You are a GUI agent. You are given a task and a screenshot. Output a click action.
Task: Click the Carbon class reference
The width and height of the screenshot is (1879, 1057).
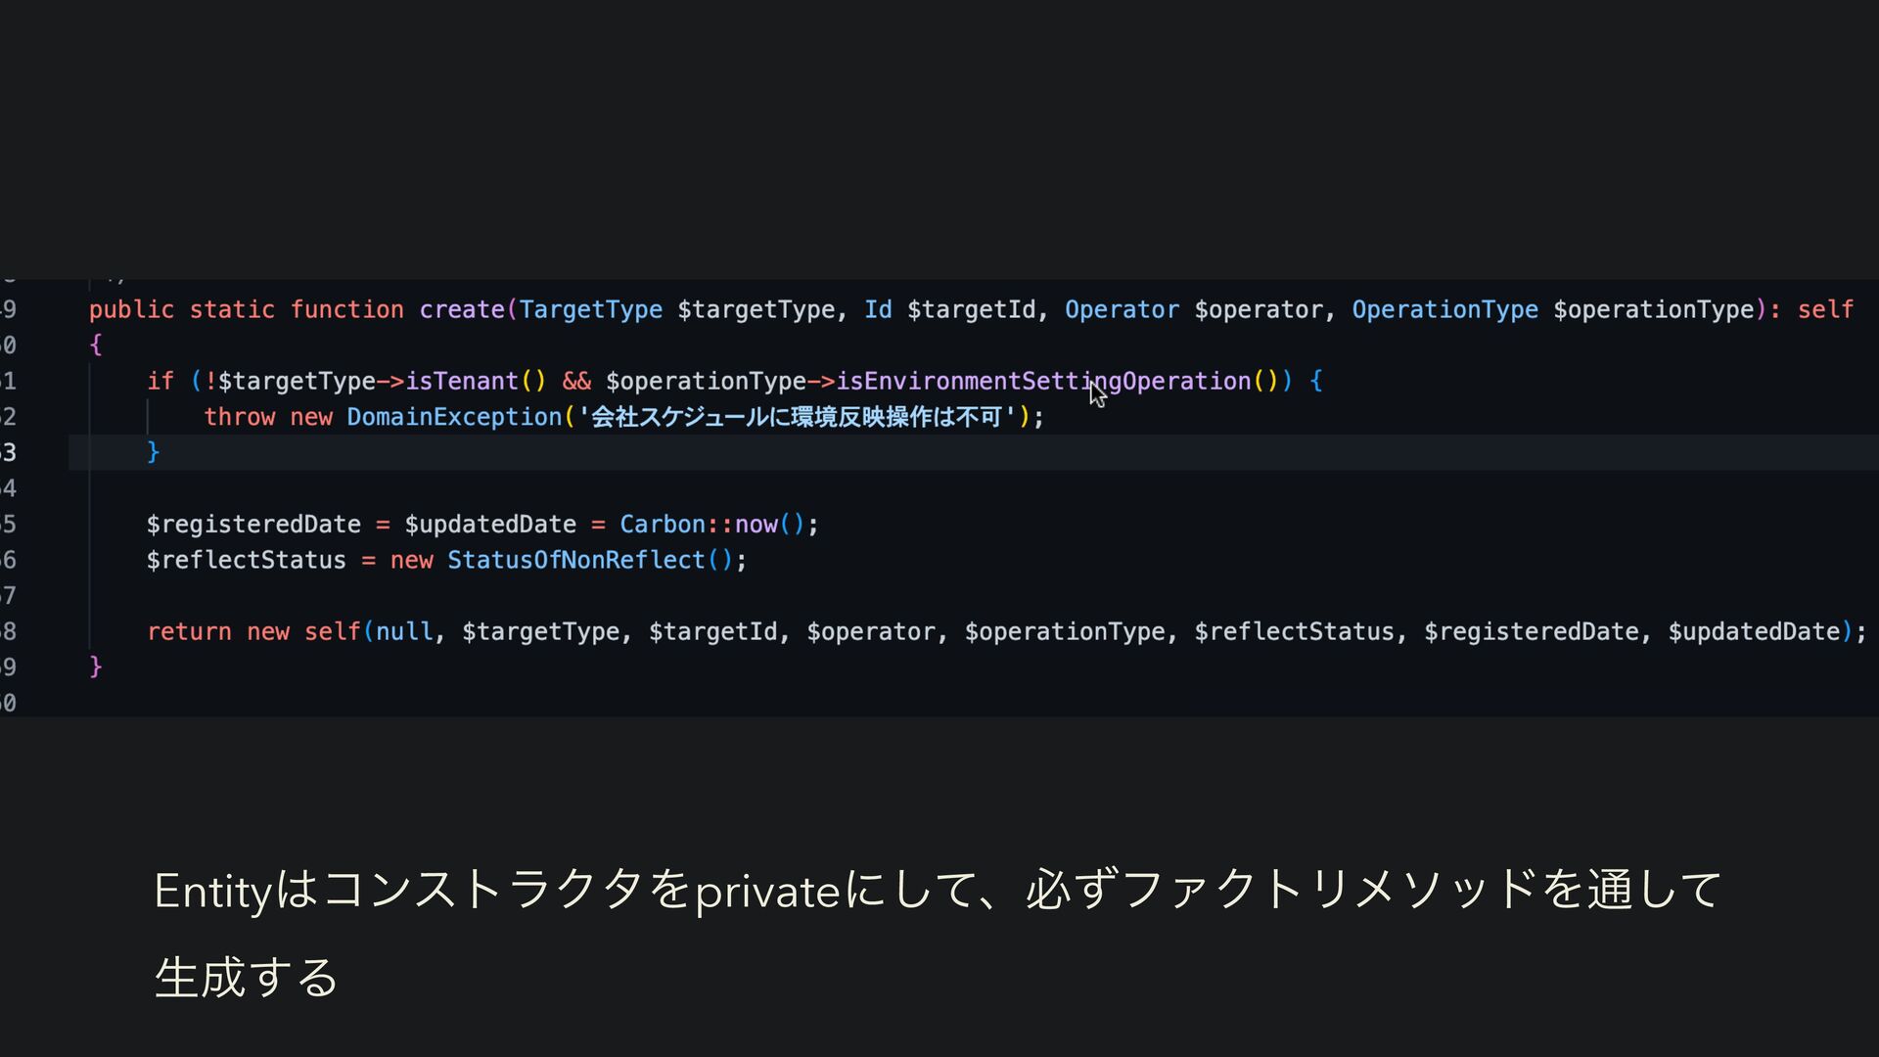tap(663, 525)
